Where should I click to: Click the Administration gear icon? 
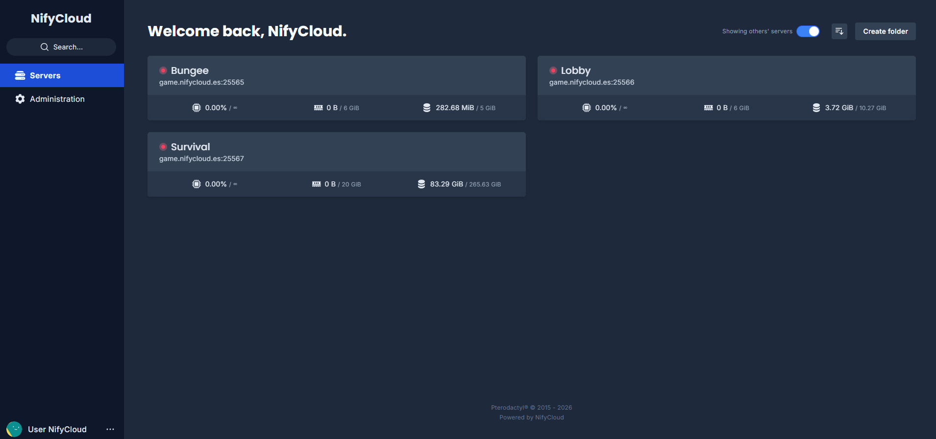[20, 99]
